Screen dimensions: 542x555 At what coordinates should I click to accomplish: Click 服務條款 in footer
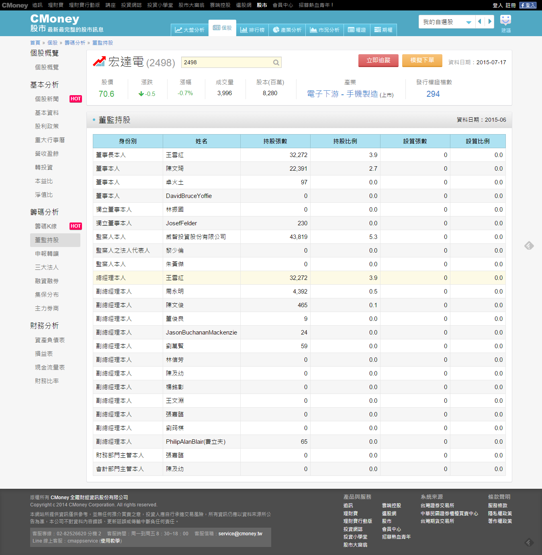pos(497,506)
